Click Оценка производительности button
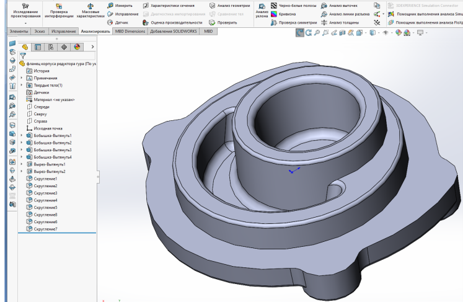Viewport: 463px width, 302px height. (x=146, y=22)
